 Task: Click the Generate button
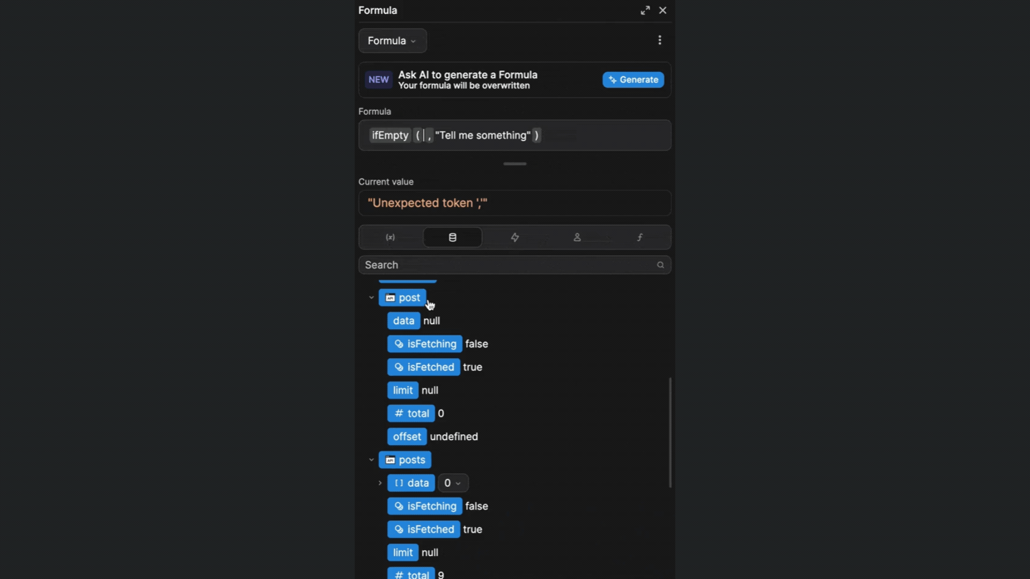tap(633, 79)
